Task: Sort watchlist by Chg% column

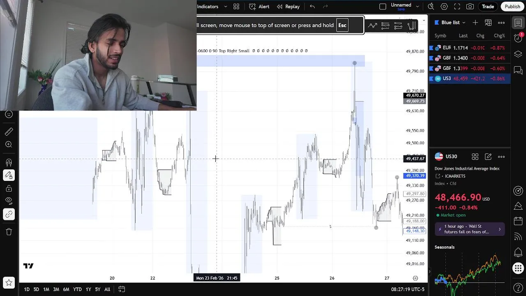Action: tap(499, 36)
